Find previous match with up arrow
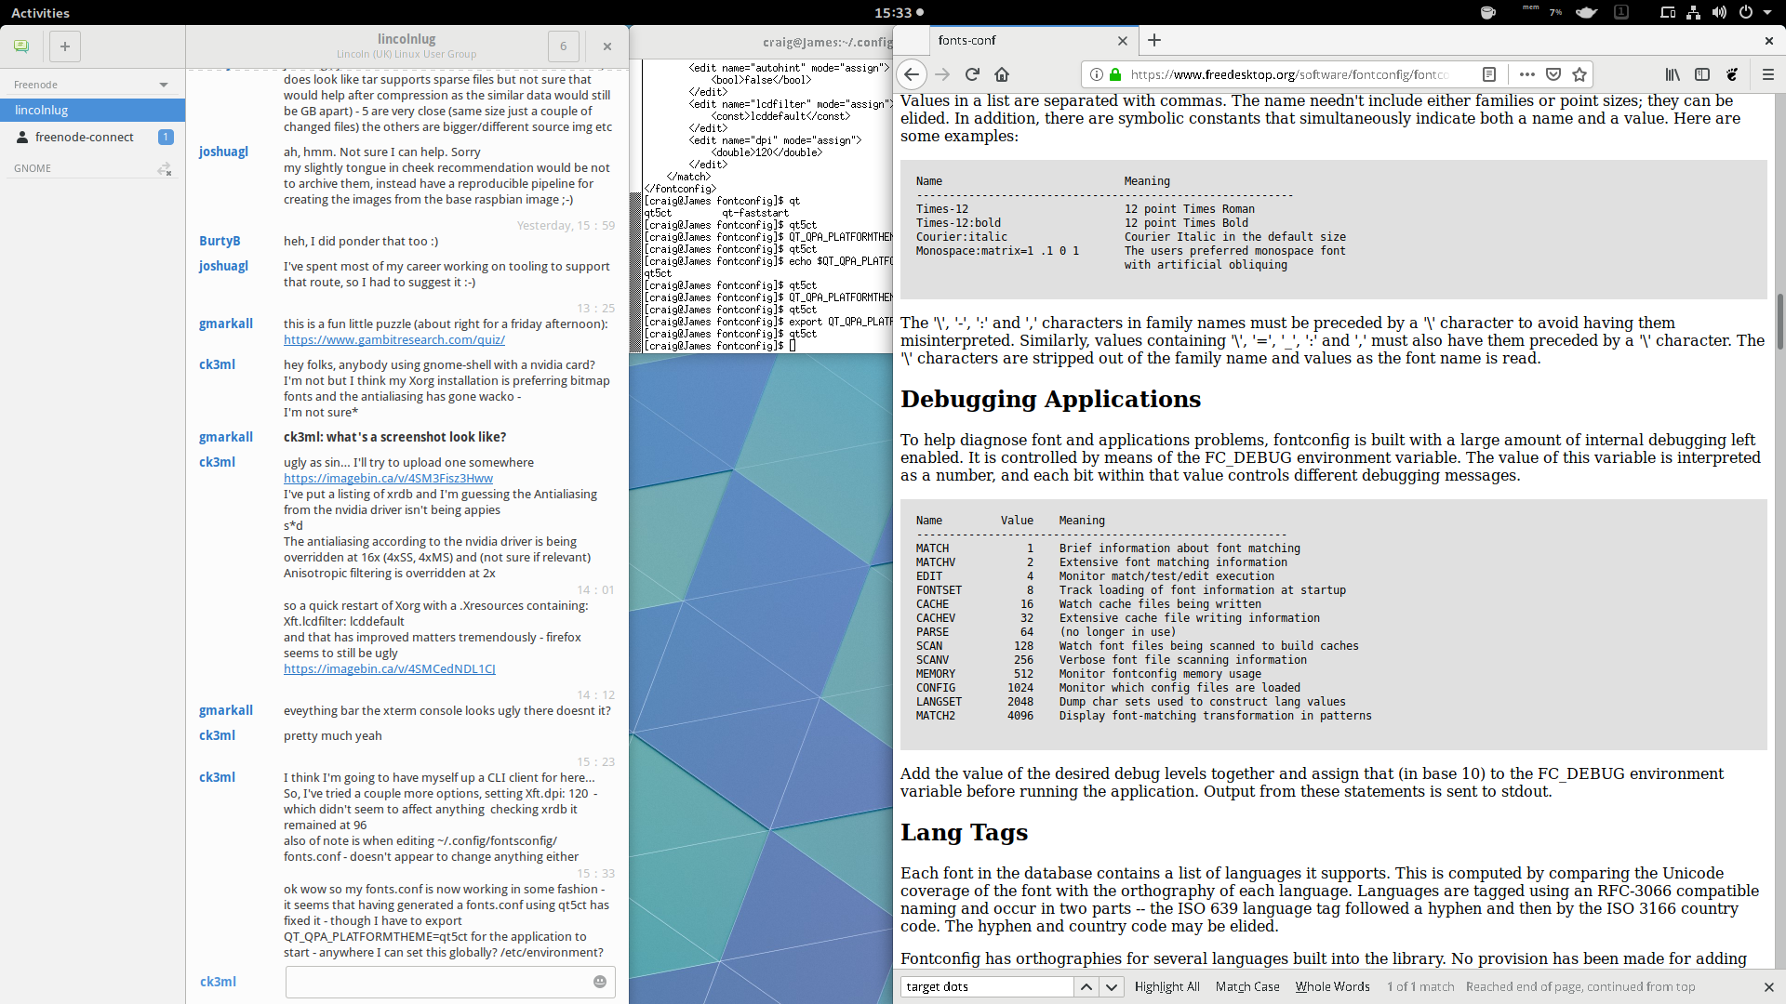1786x1004 pixels. pyautogui.click(x=1086, y=986)
